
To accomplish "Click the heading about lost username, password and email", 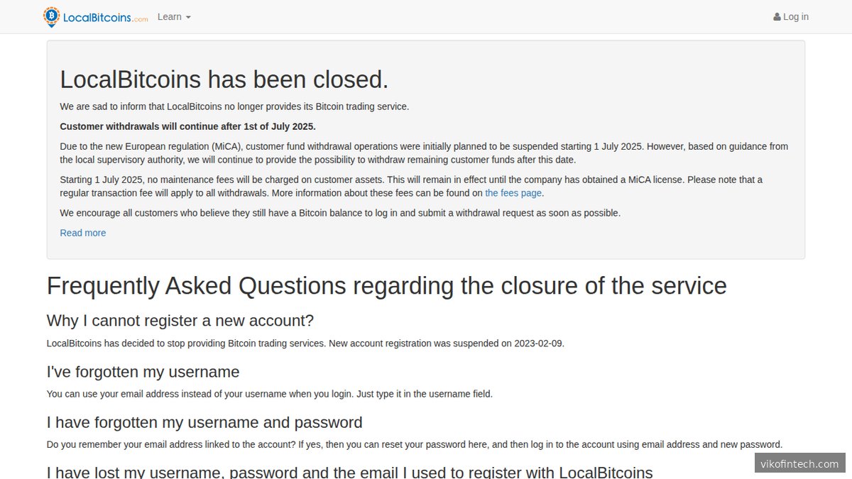I will 349,471.
